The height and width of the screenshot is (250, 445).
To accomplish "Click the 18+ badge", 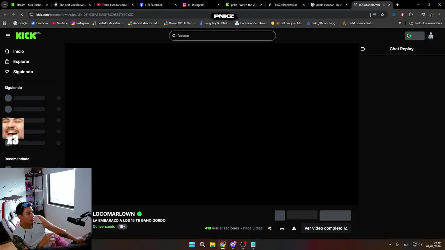I will (122, 226).
